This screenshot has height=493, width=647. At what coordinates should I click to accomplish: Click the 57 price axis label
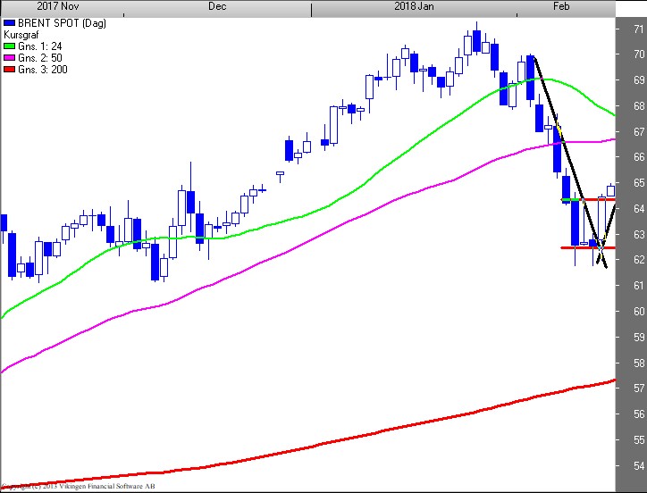(639, 389)
